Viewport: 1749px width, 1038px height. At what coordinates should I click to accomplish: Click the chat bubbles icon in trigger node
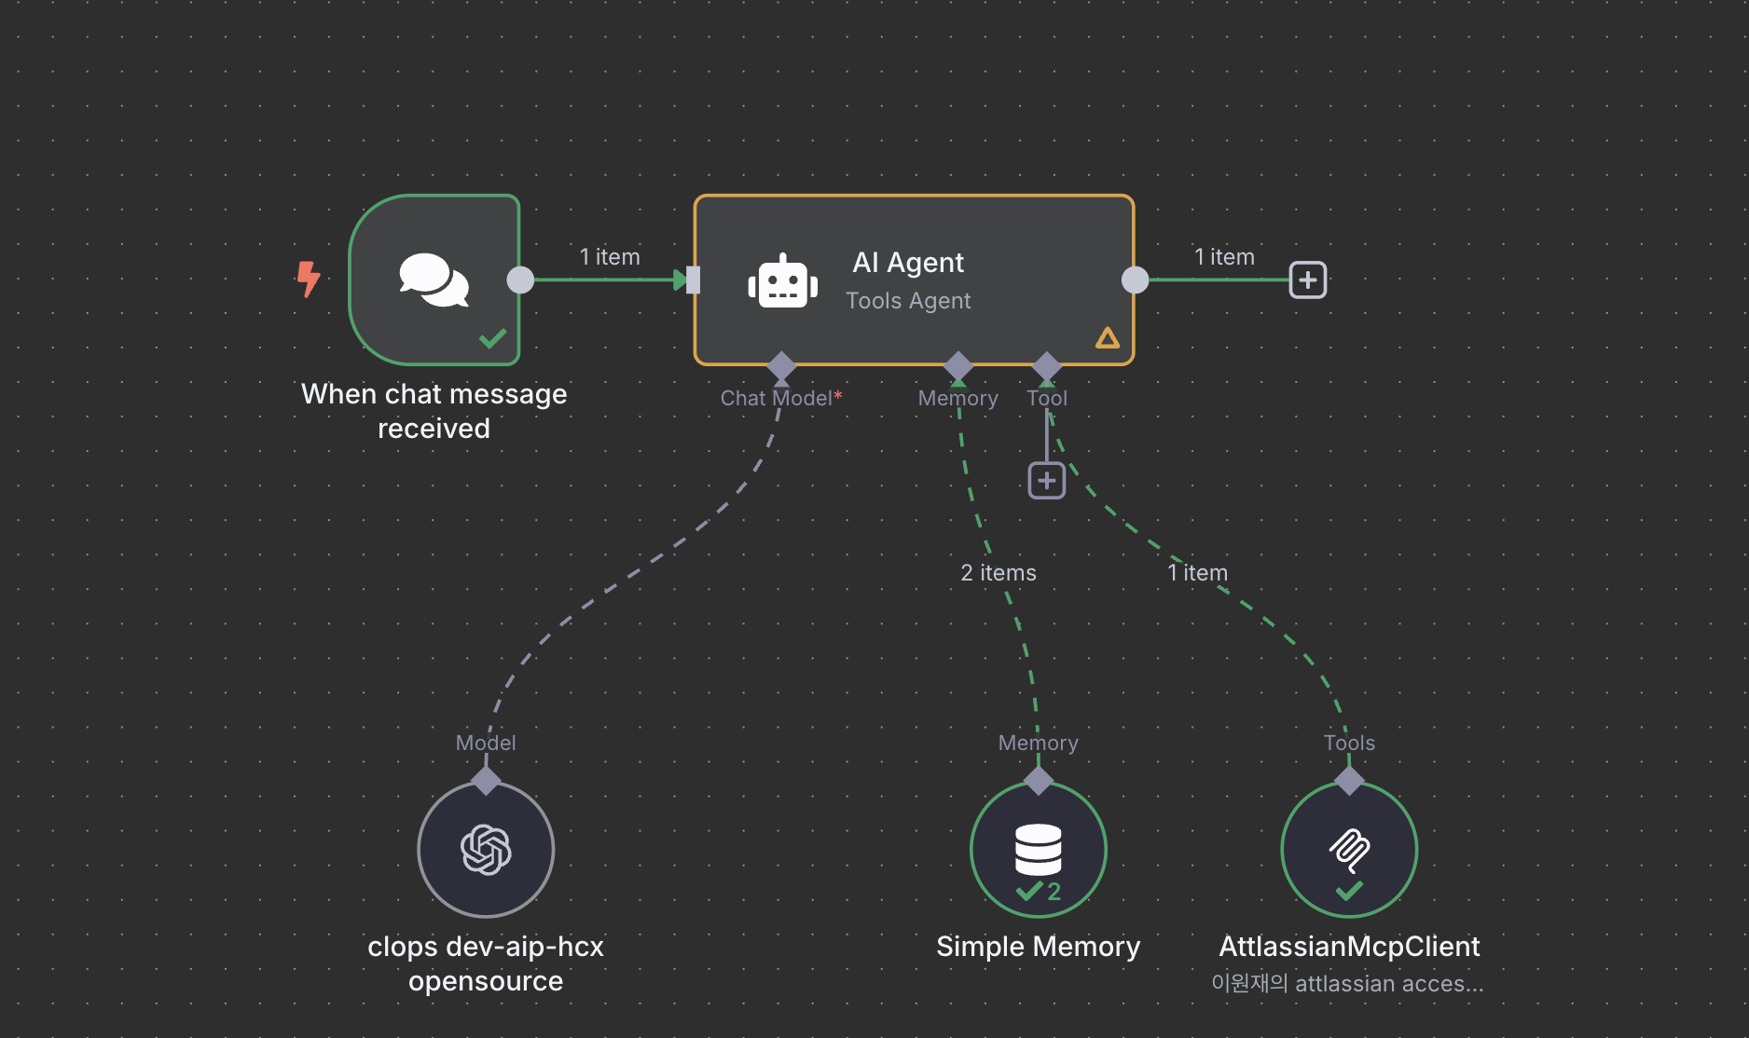pos(434,275)
